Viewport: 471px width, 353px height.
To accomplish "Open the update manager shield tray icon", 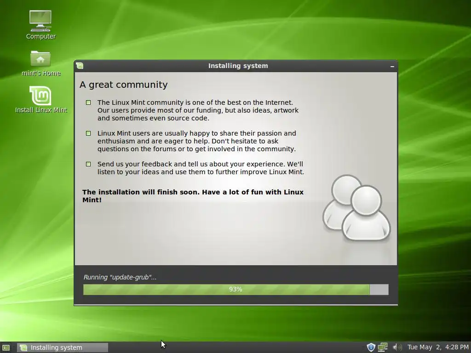I will click(x=371, y=347).
